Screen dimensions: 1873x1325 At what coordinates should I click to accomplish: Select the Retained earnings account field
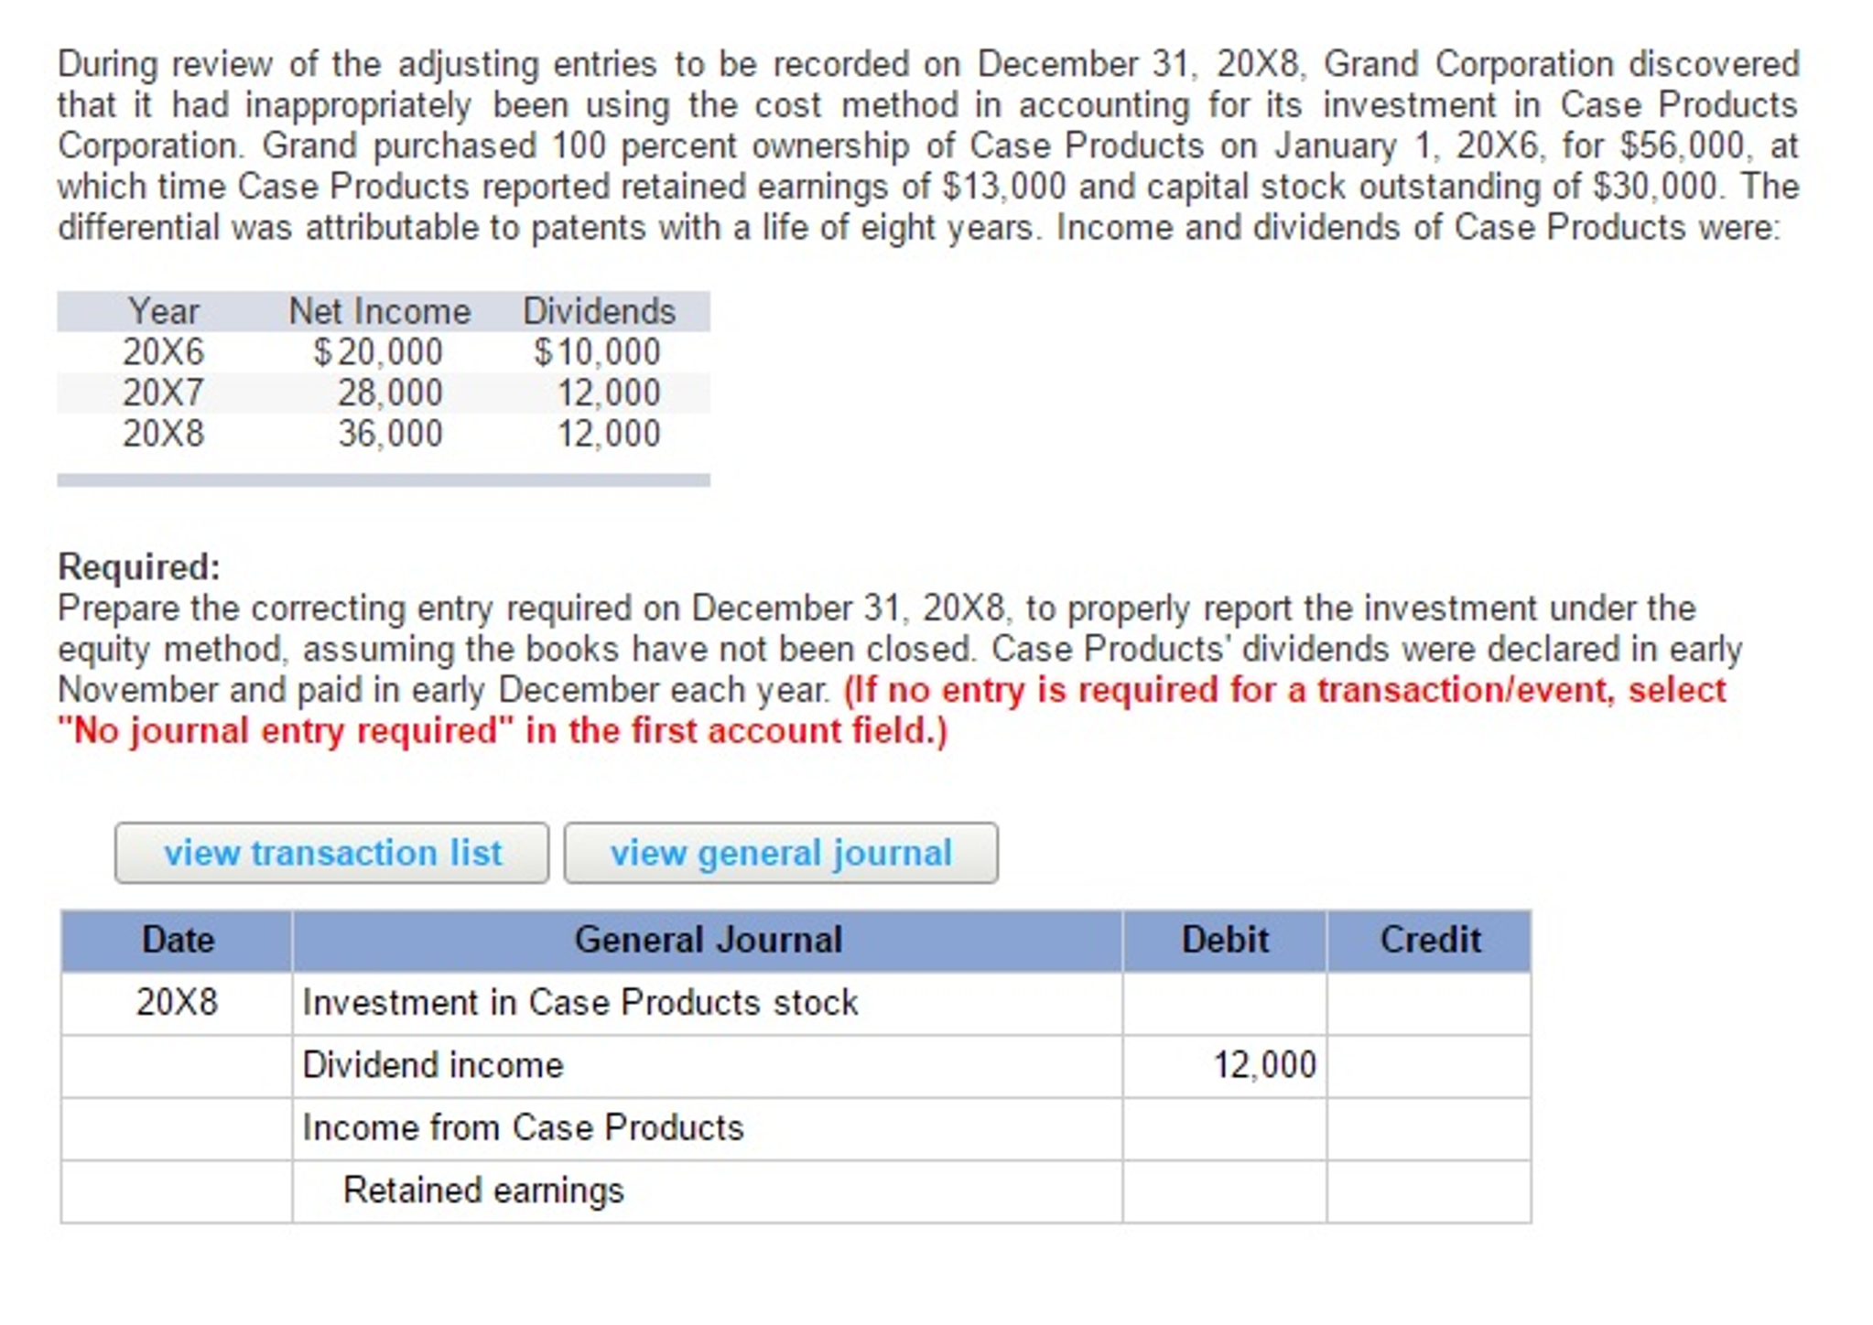click(x=706, y=1190)
